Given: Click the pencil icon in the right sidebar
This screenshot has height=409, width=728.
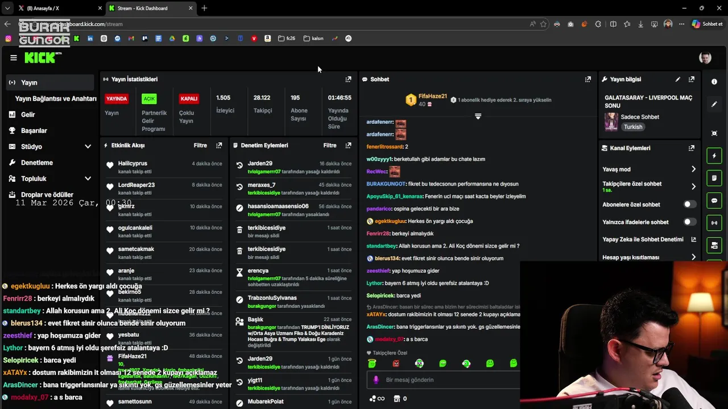Looking at the screenshot, I should coord(714,105).
